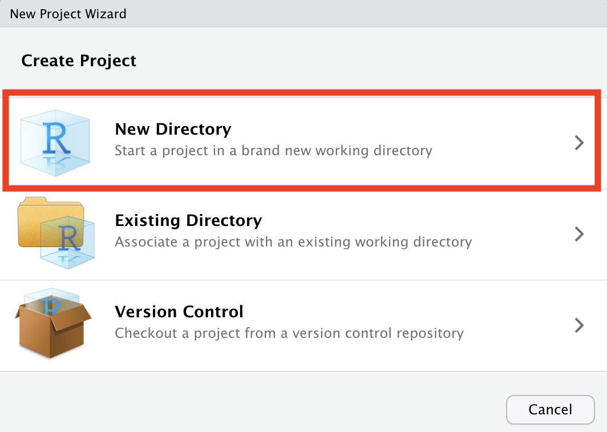Click the Existing Directory folder icon
Viewport: 607px width, 432px height.
[x=56, y=233]
